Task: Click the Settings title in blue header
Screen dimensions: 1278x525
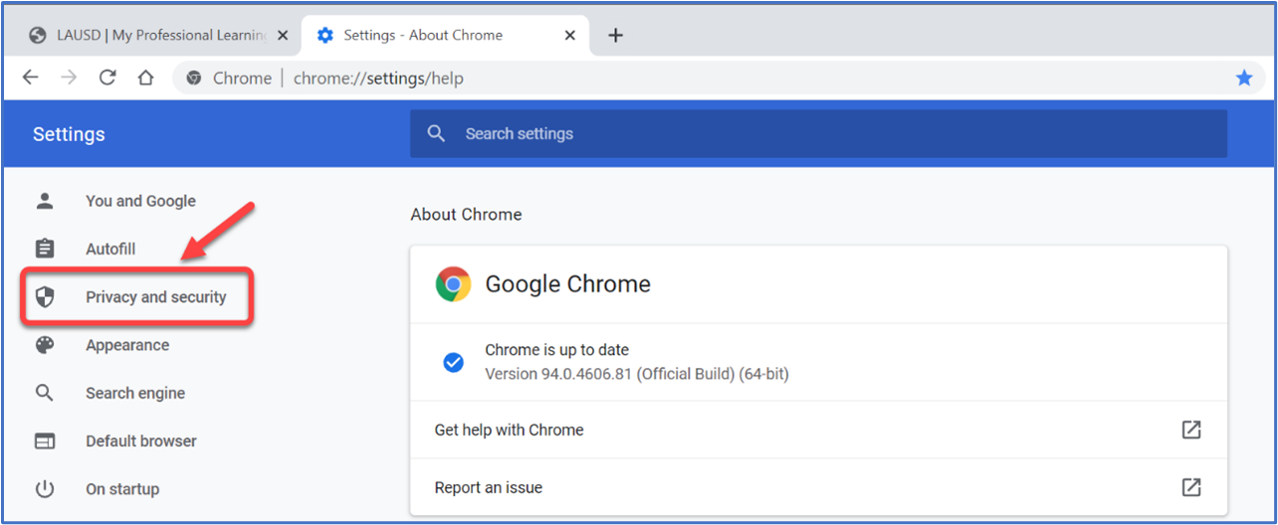Action: tap(69, 134)
